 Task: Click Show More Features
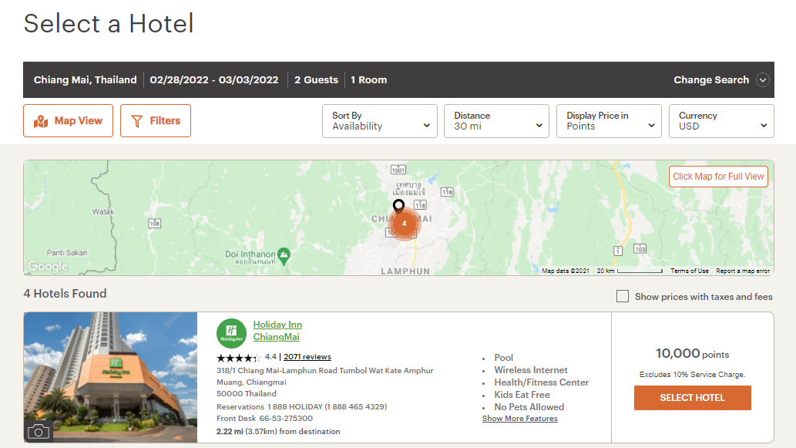(519, 418)
